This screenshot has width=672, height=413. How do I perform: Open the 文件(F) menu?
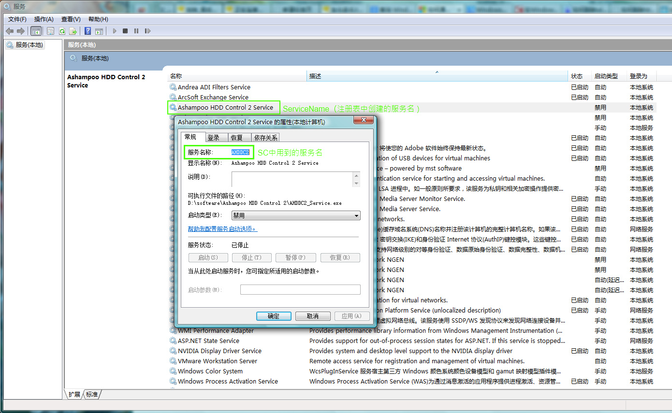pos(17,19)
